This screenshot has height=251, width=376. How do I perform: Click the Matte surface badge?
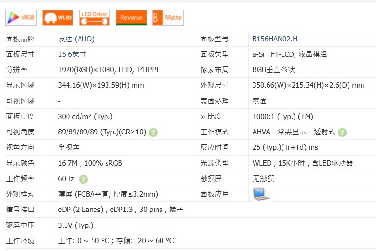point(168,18)
